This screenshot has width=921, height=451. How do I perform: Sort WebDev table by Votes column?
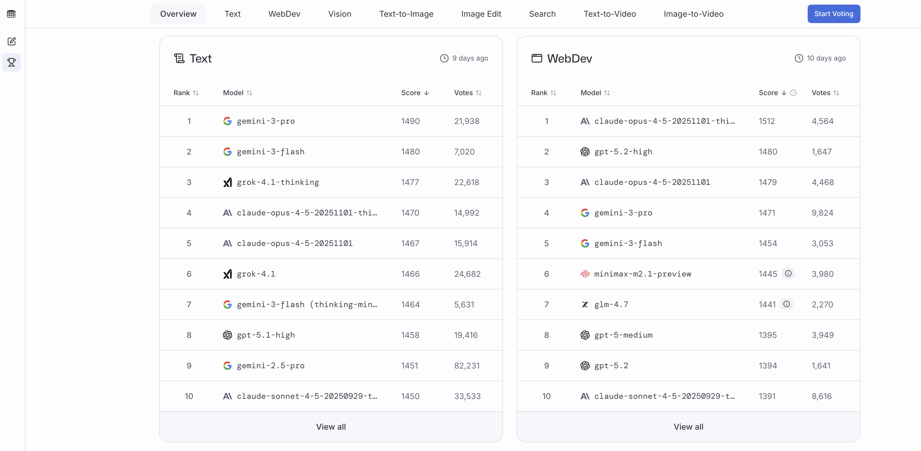(x=825, y=93)
